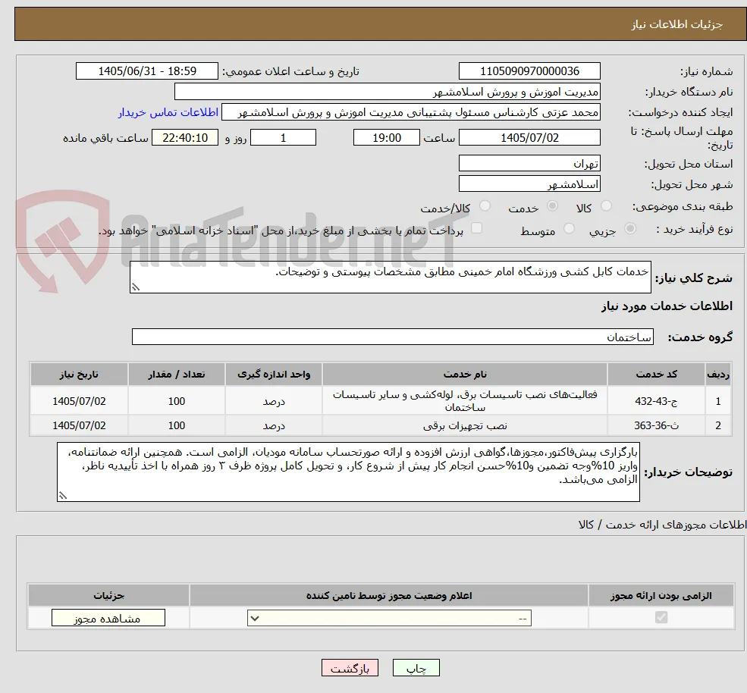Viewport: 747px width, 693px height.
Task: Click the deadline date field 1405/07/02
Action: (x=529, y=138)
